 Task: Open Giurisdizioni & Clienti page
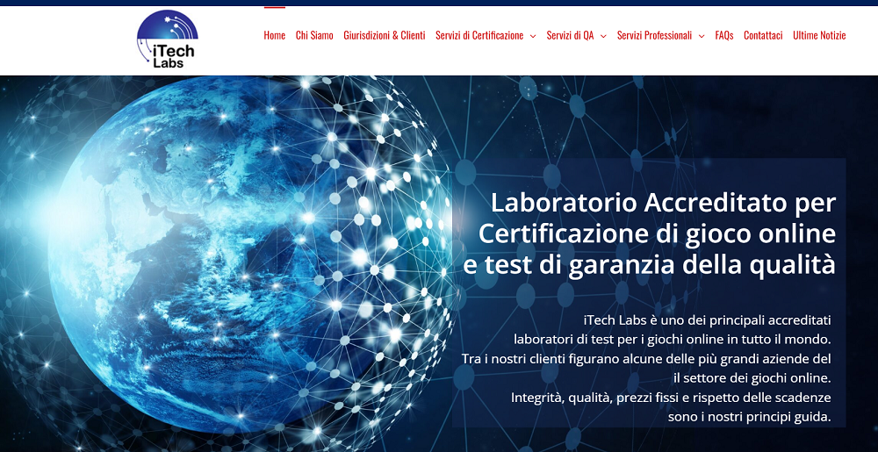385,35
